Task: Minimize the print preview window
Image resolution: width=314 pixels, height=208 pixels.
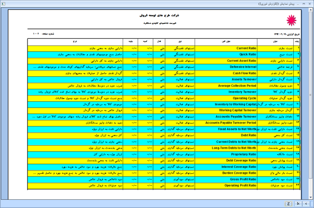Action: tap(297, 3)
